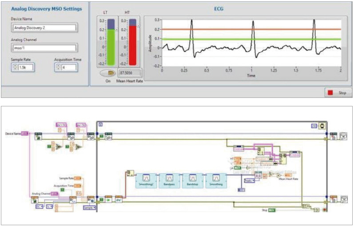Image resolution: width=354 pixels, height=227 pixels.
Task: Increment the Sample Rate stepper
Action: click(x=15, y=65)
